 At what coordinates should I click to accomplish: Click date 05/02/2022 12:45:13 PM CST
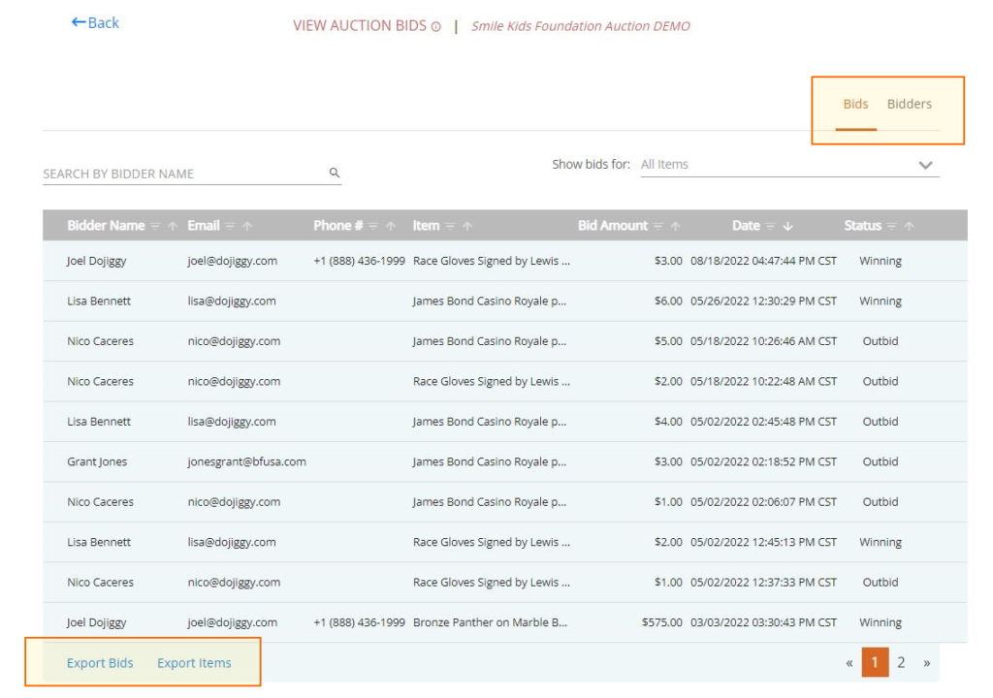coord(764,542)
